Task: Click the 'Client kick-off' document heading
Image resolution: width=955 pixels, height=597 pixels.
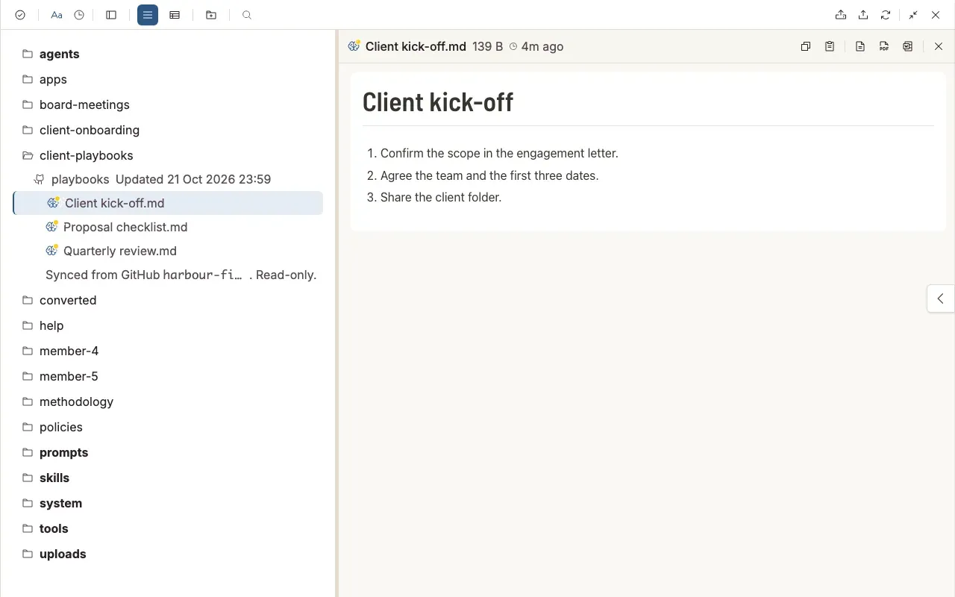Action: point(438,101)
